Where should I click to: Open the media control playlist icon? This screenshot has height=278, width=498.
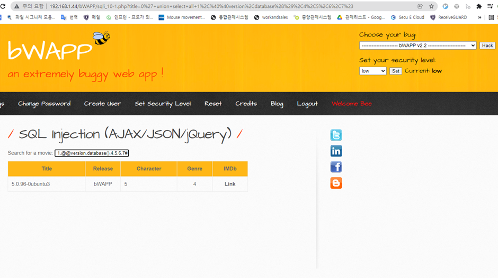tap(490, 6)
